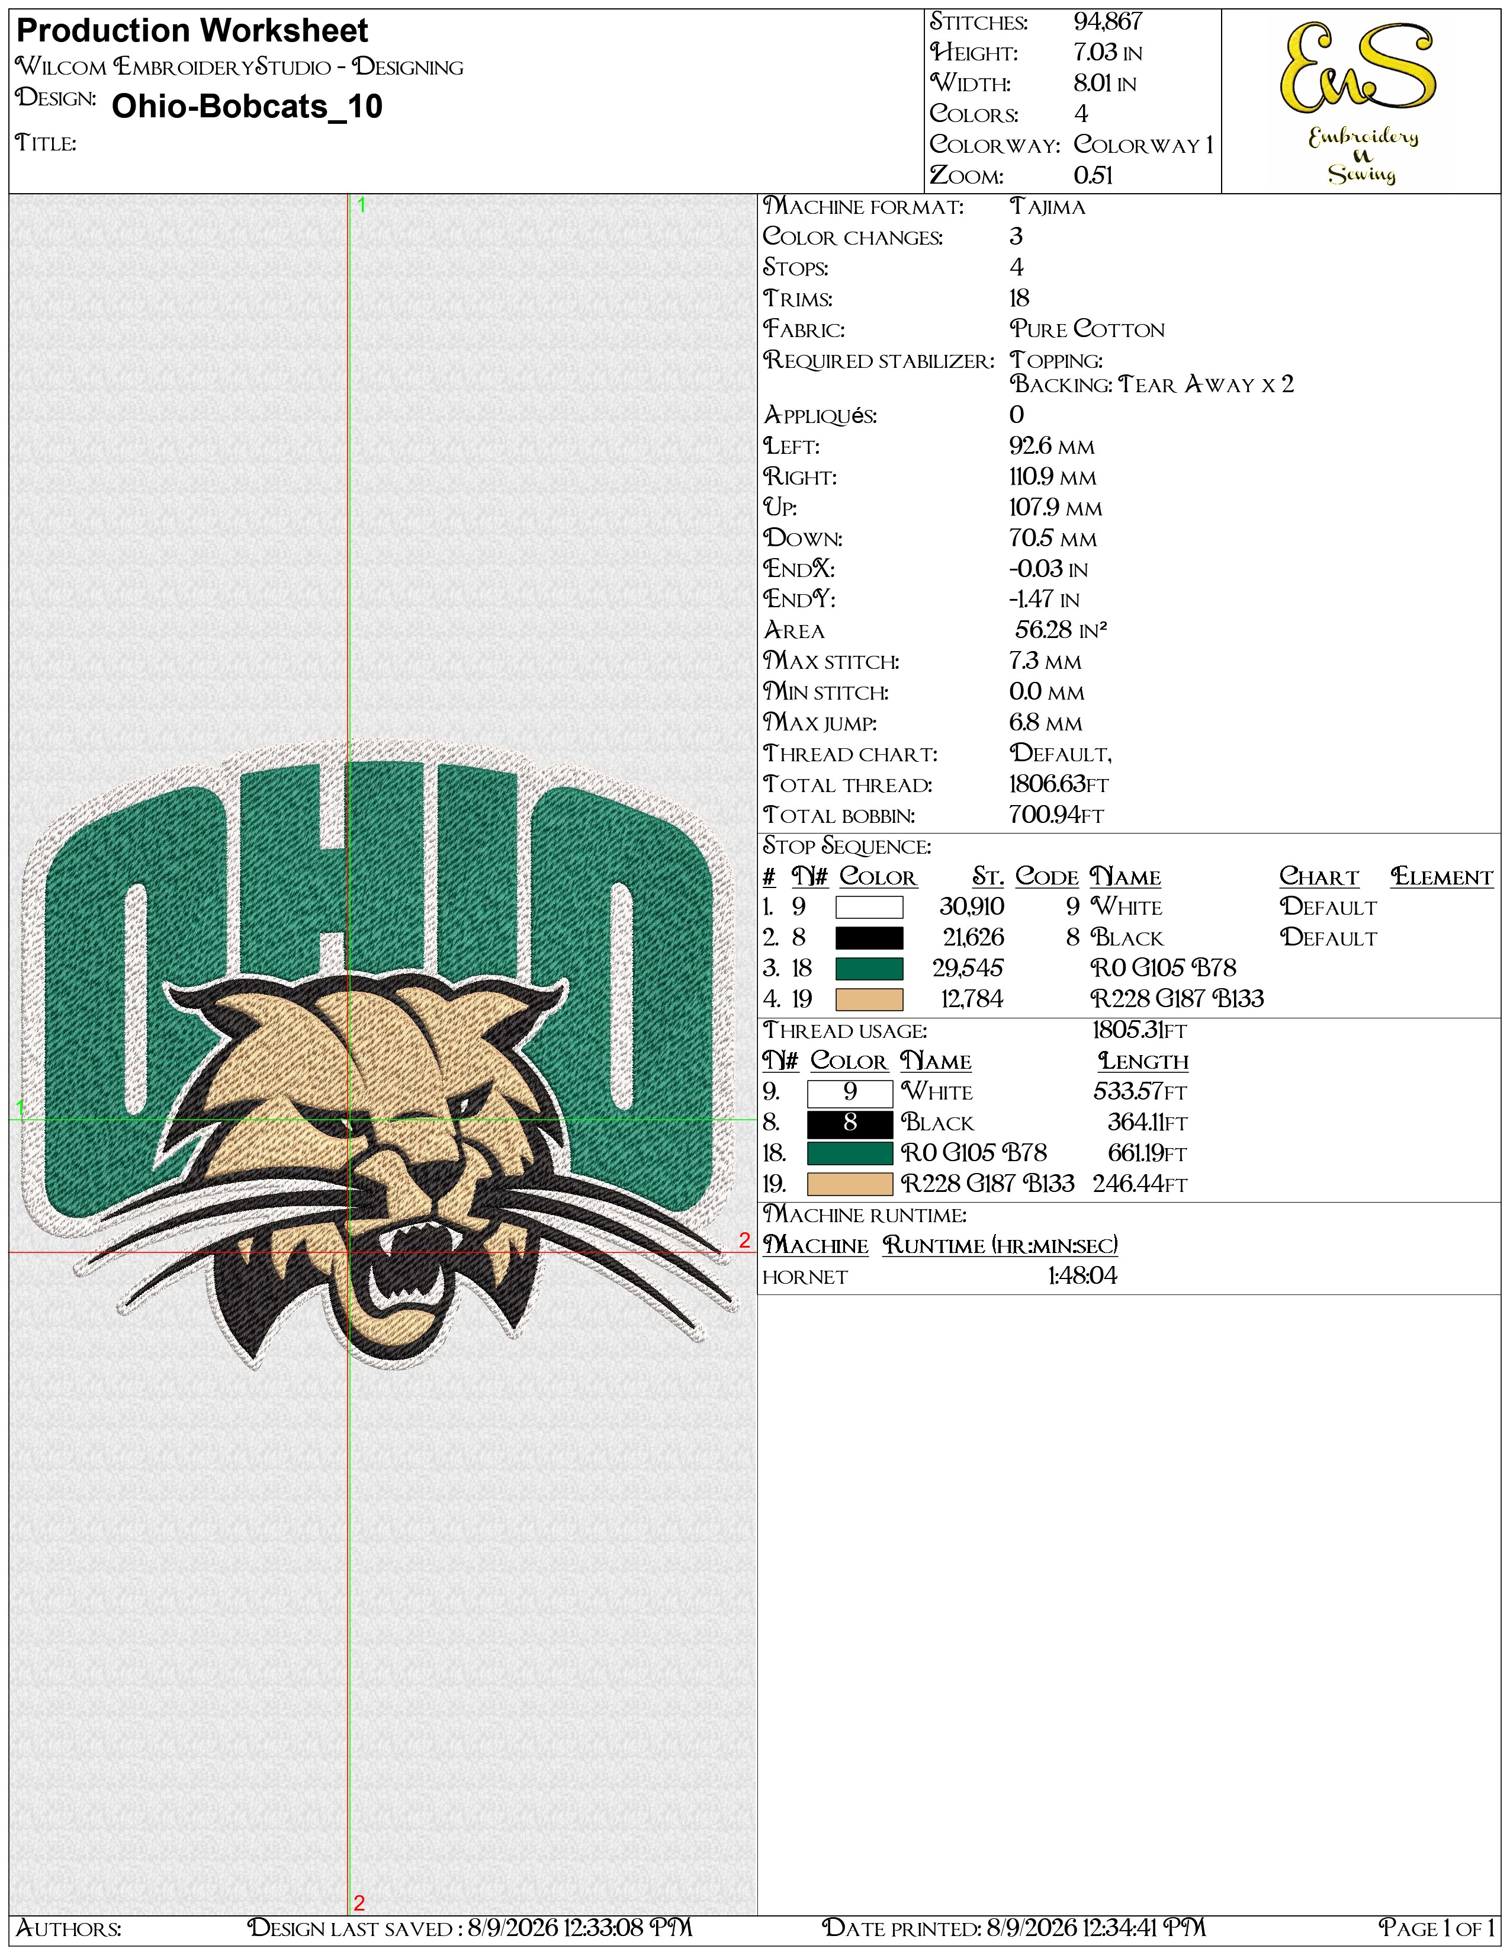Click "Backing: Tear Away x 2" text
1510x1955 pixels.
(1152, 385)
